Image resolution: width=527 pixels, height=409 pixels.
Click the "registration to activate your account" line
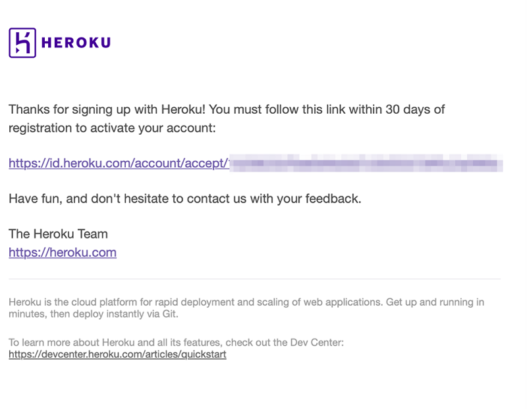coord(112,128)
